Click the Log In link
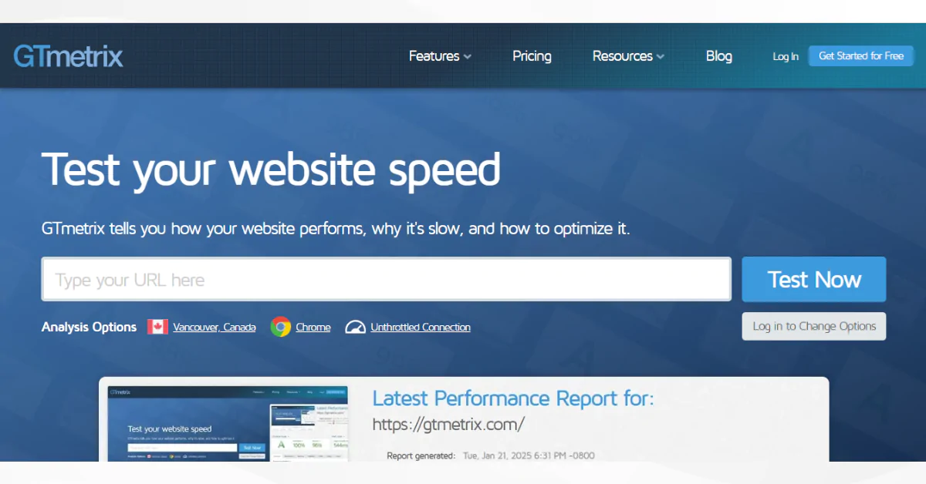Screen dimensions: 926x484 [x=786, y=56]
